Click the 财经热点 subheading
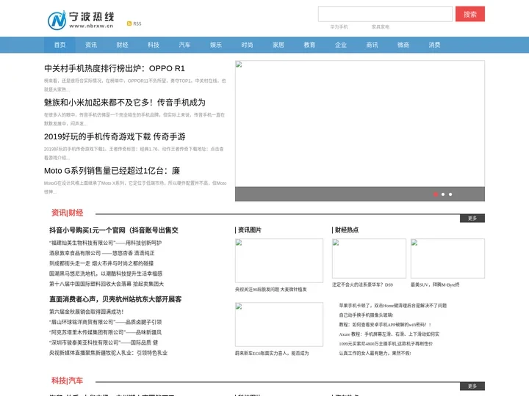 346,230
